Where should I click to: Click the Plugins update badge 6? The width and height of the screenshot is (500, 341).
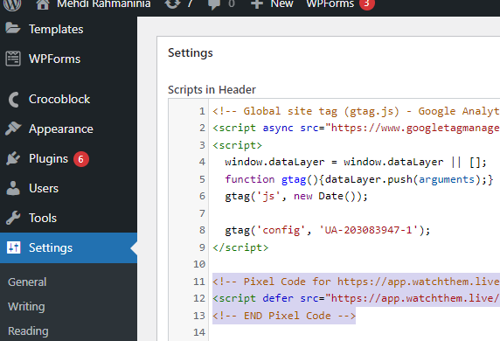tap(81, 159)
